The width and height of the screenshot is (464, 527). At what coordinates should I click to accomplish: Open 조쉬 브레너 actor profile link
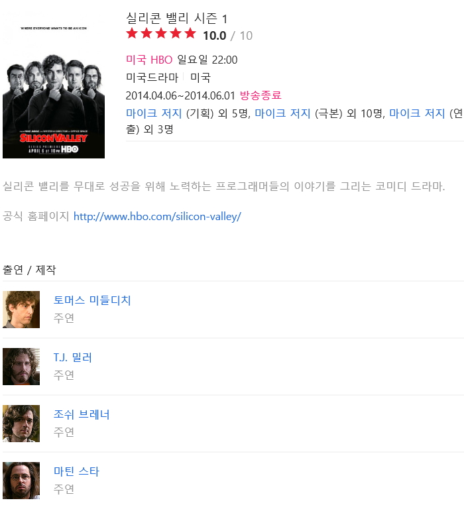point(82,414)
